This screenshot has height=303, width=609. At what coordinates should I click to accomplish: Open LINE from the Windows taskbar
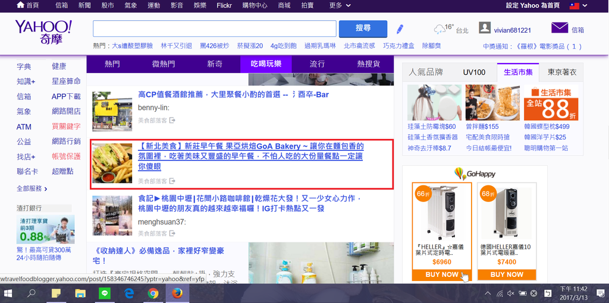pyautogui.click(x=103, y=293)
